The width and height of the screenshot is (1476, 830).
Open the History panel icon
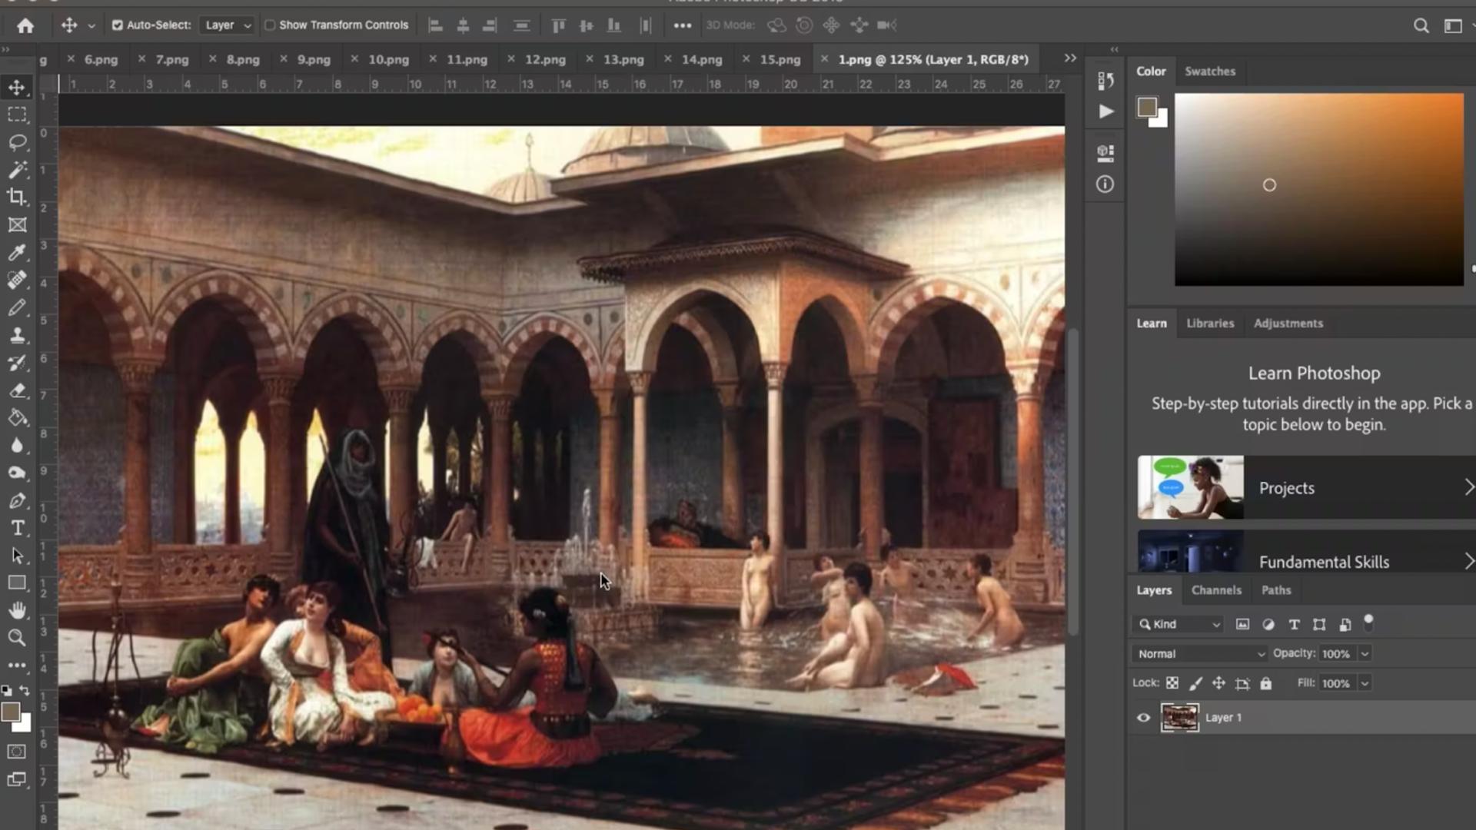1105,81
